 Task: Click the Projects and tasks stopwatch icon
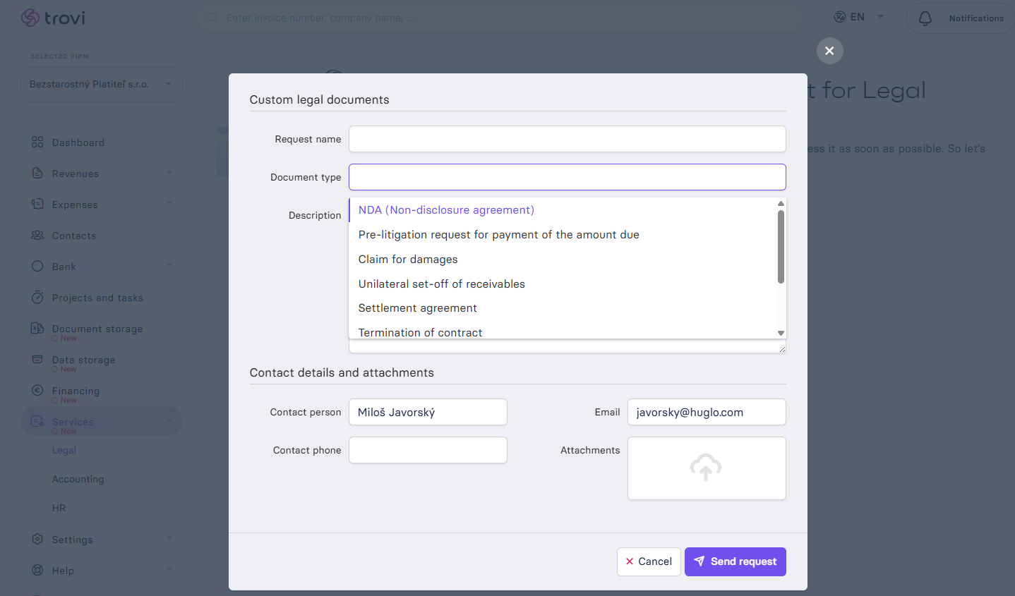point(37,298)
